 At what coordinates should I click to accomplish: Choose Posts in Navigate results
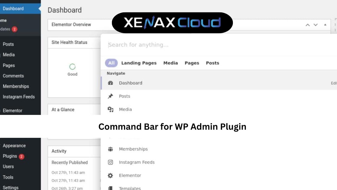tap(219, 96)
